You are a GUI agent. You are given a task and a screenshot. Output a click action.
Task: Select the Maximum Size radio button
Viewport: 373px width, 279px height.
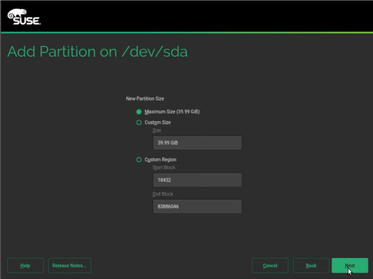click(x=139, y=112)
